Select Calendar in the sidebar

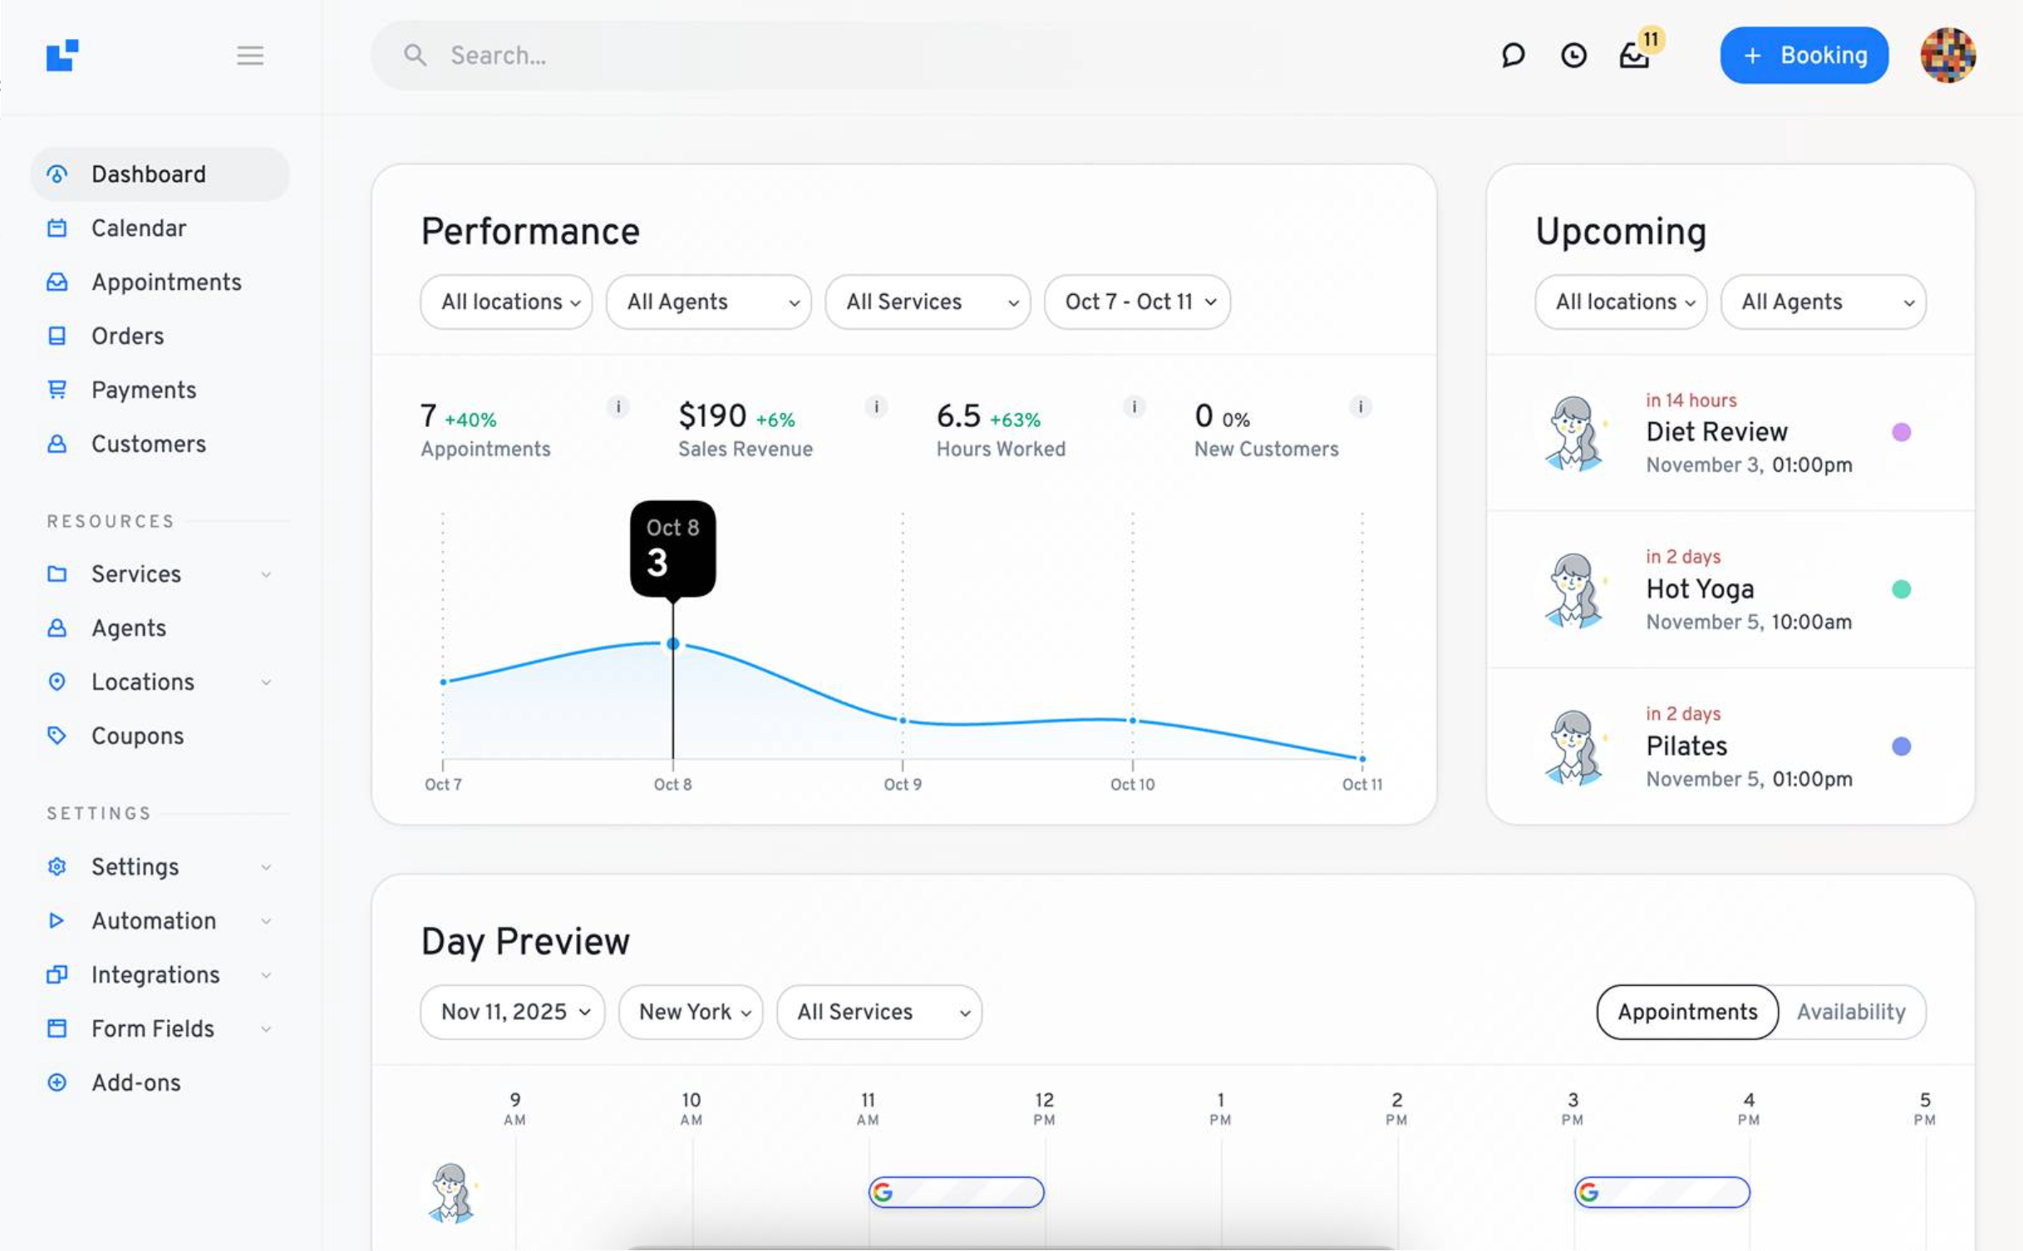coord(138,228)
